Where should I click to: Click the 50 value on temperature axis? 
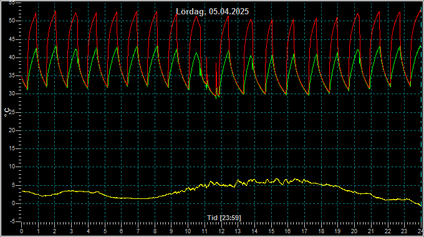(x=12, y=21)
